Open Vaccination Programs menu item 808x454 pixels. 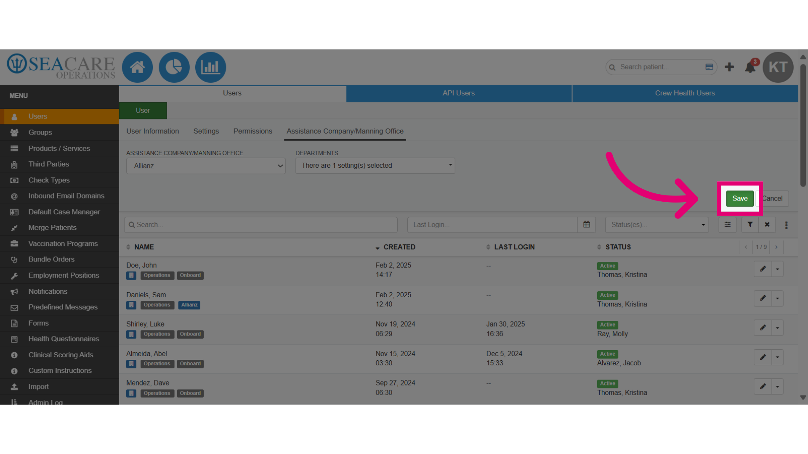point(59,244)
